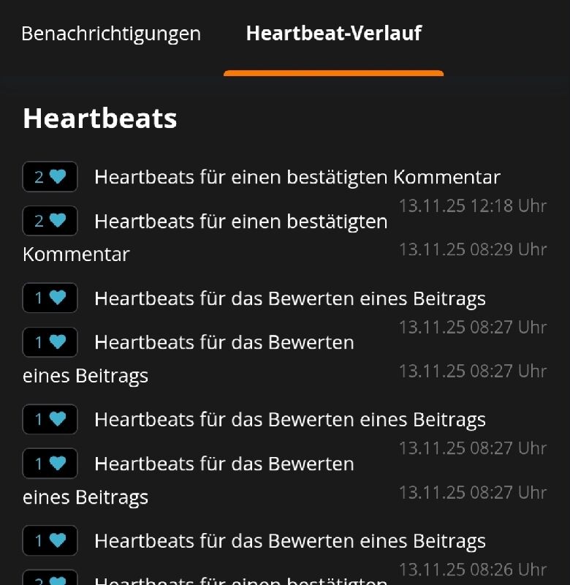
Task: Click the Heartbeats section heading
Action: point(100,118)
